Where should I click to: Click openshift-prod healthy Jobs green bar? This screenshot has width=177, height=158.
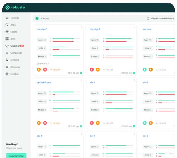(66, 100)
